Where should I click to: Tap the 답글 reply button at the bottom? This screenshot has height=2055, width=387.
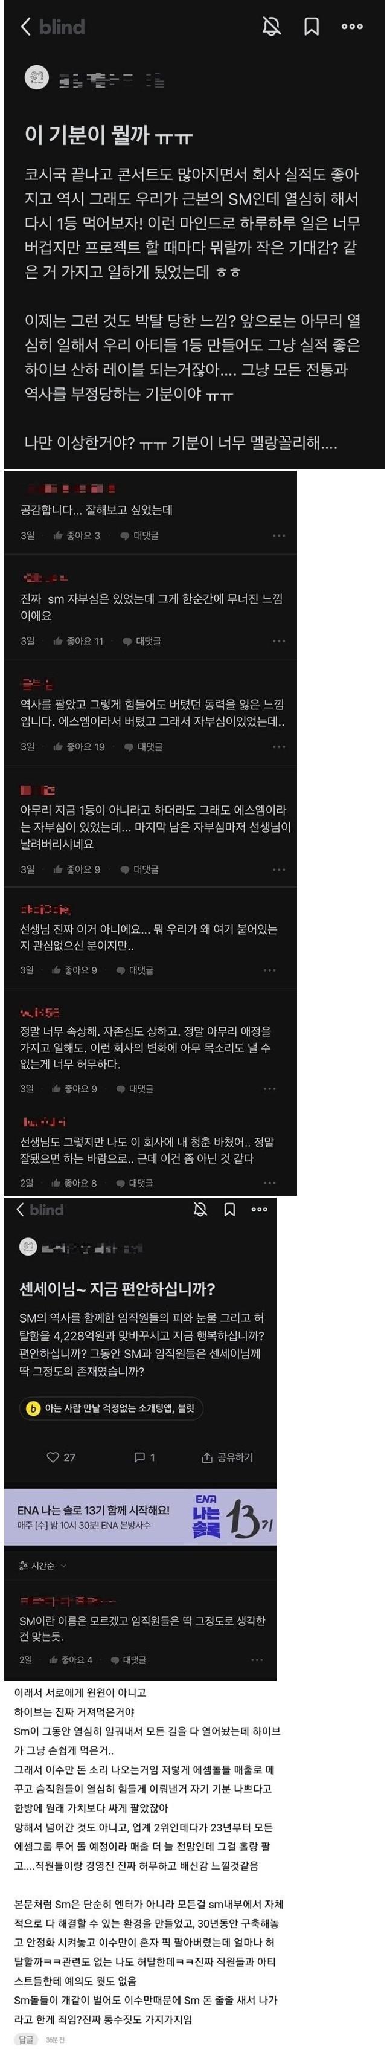25,2039
